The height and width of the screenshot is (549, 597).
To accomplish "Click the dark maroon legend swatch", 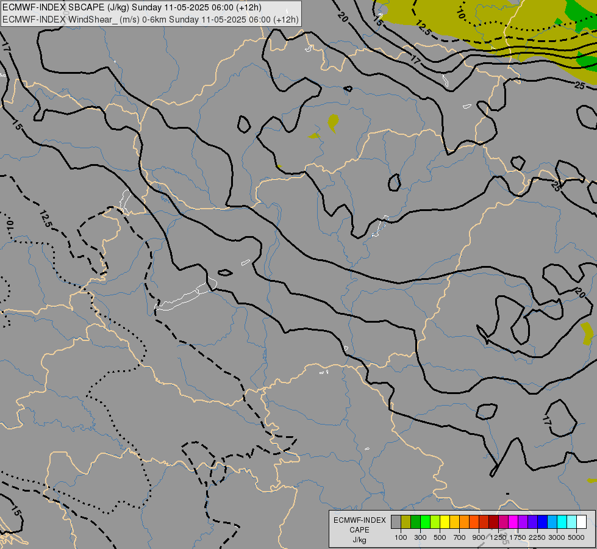I will coord(493,522).
